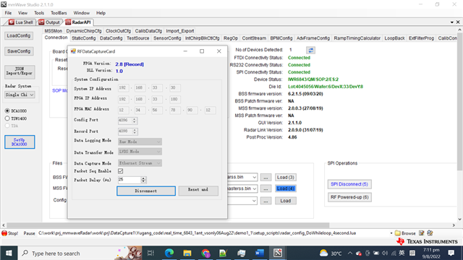
Task: Click the RFDataCaptureCard window icon
Action: click(73, 51)
